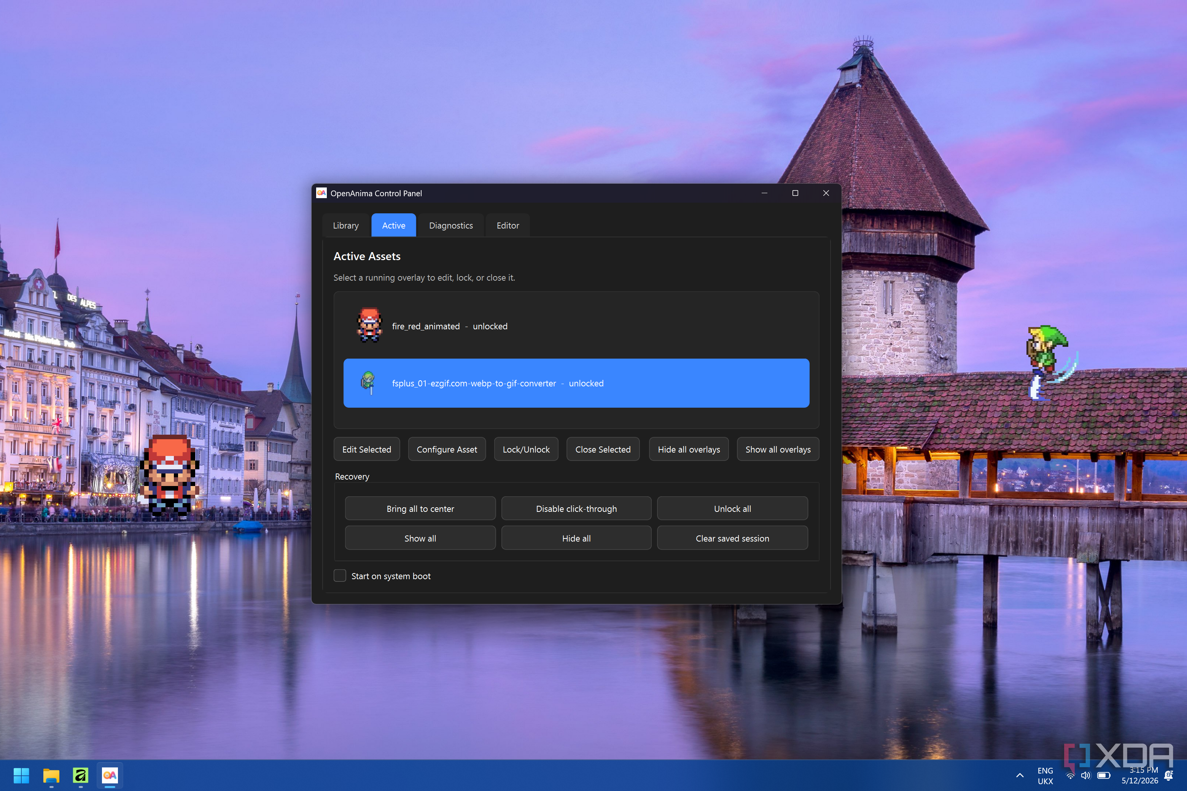The image size is (1187, 791).
Task: Minimize the OpenAnima Control Panel window
Action: point(764,193)
